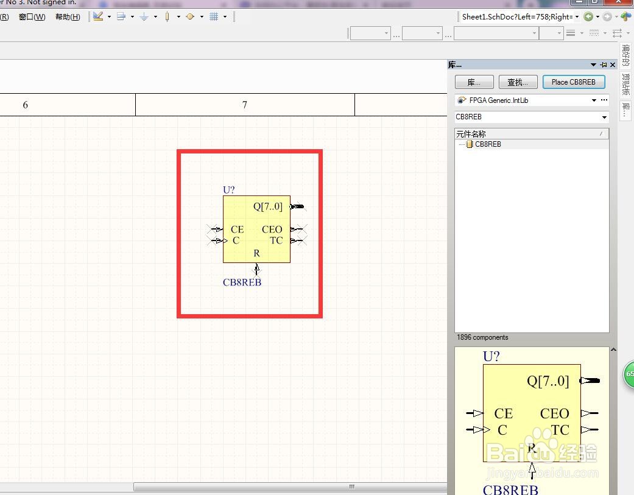Screen dimensions: 634x495
Task: Click the CB8REB component icon in list
Action: tap(470, 144)
